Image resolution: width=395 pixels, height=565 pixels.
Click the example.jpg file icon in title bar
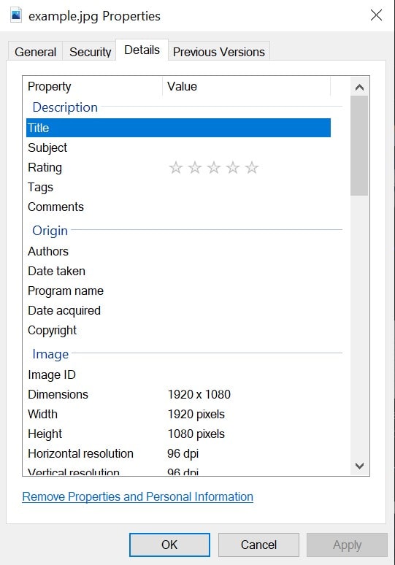(x=16, y=15)
